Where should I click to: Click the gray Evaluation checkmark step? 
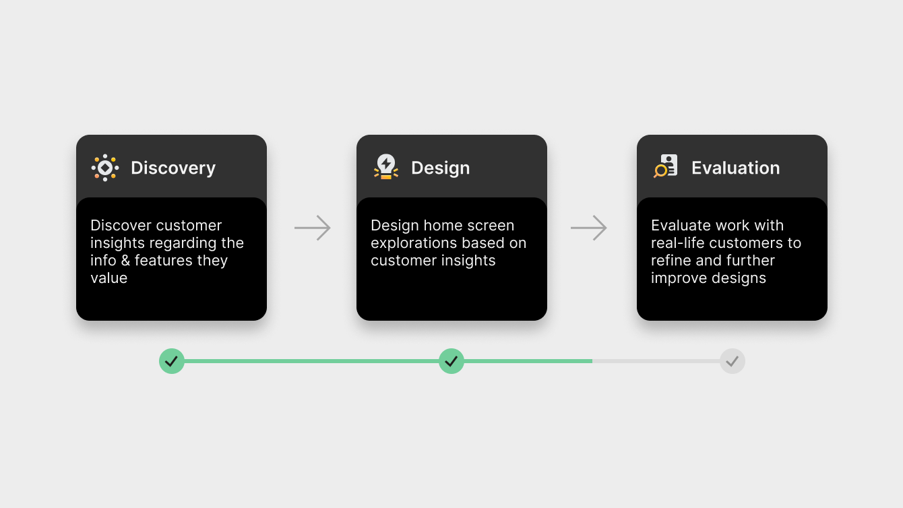pyautogui.click(x=733, y=361)
